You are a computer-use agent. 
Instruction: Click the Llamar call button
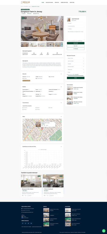pos(76,46)
